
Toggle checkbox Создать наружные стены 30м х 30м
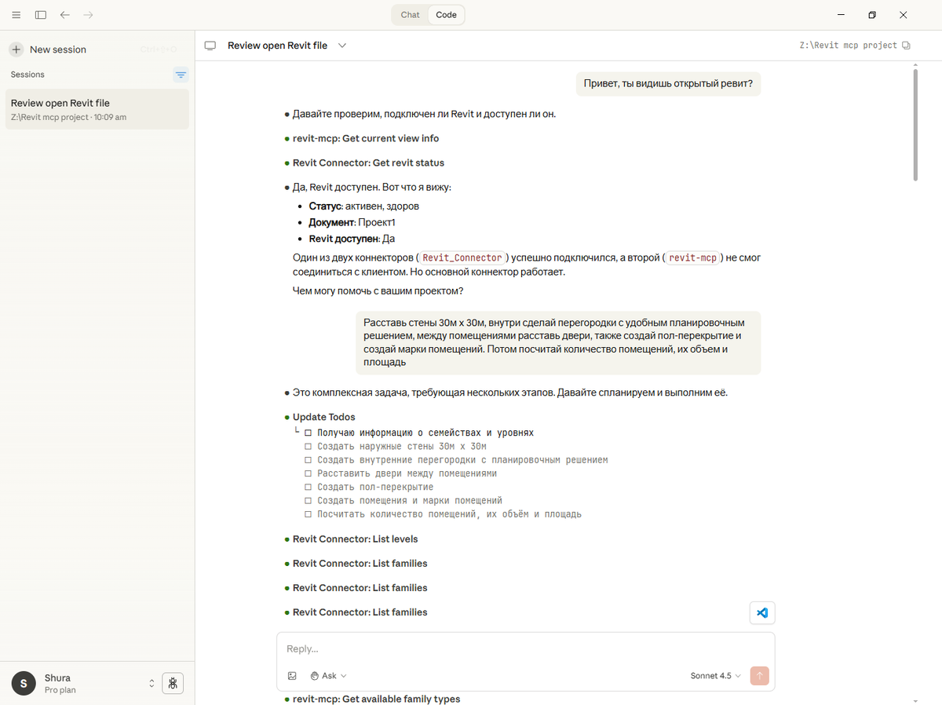[x=309, y=446]
